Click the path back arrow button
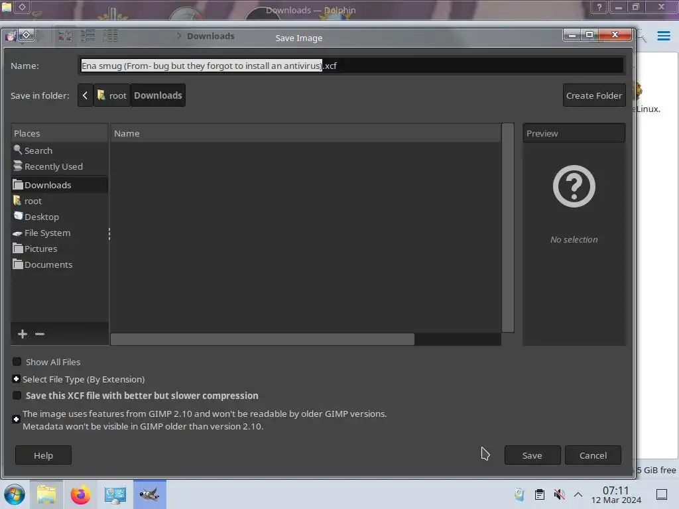The height and width of the screenshot is (509, 679). [86, 95]
